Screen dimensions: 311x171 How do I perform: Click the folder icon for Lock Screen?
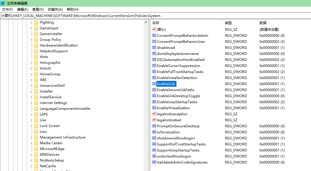36,126
